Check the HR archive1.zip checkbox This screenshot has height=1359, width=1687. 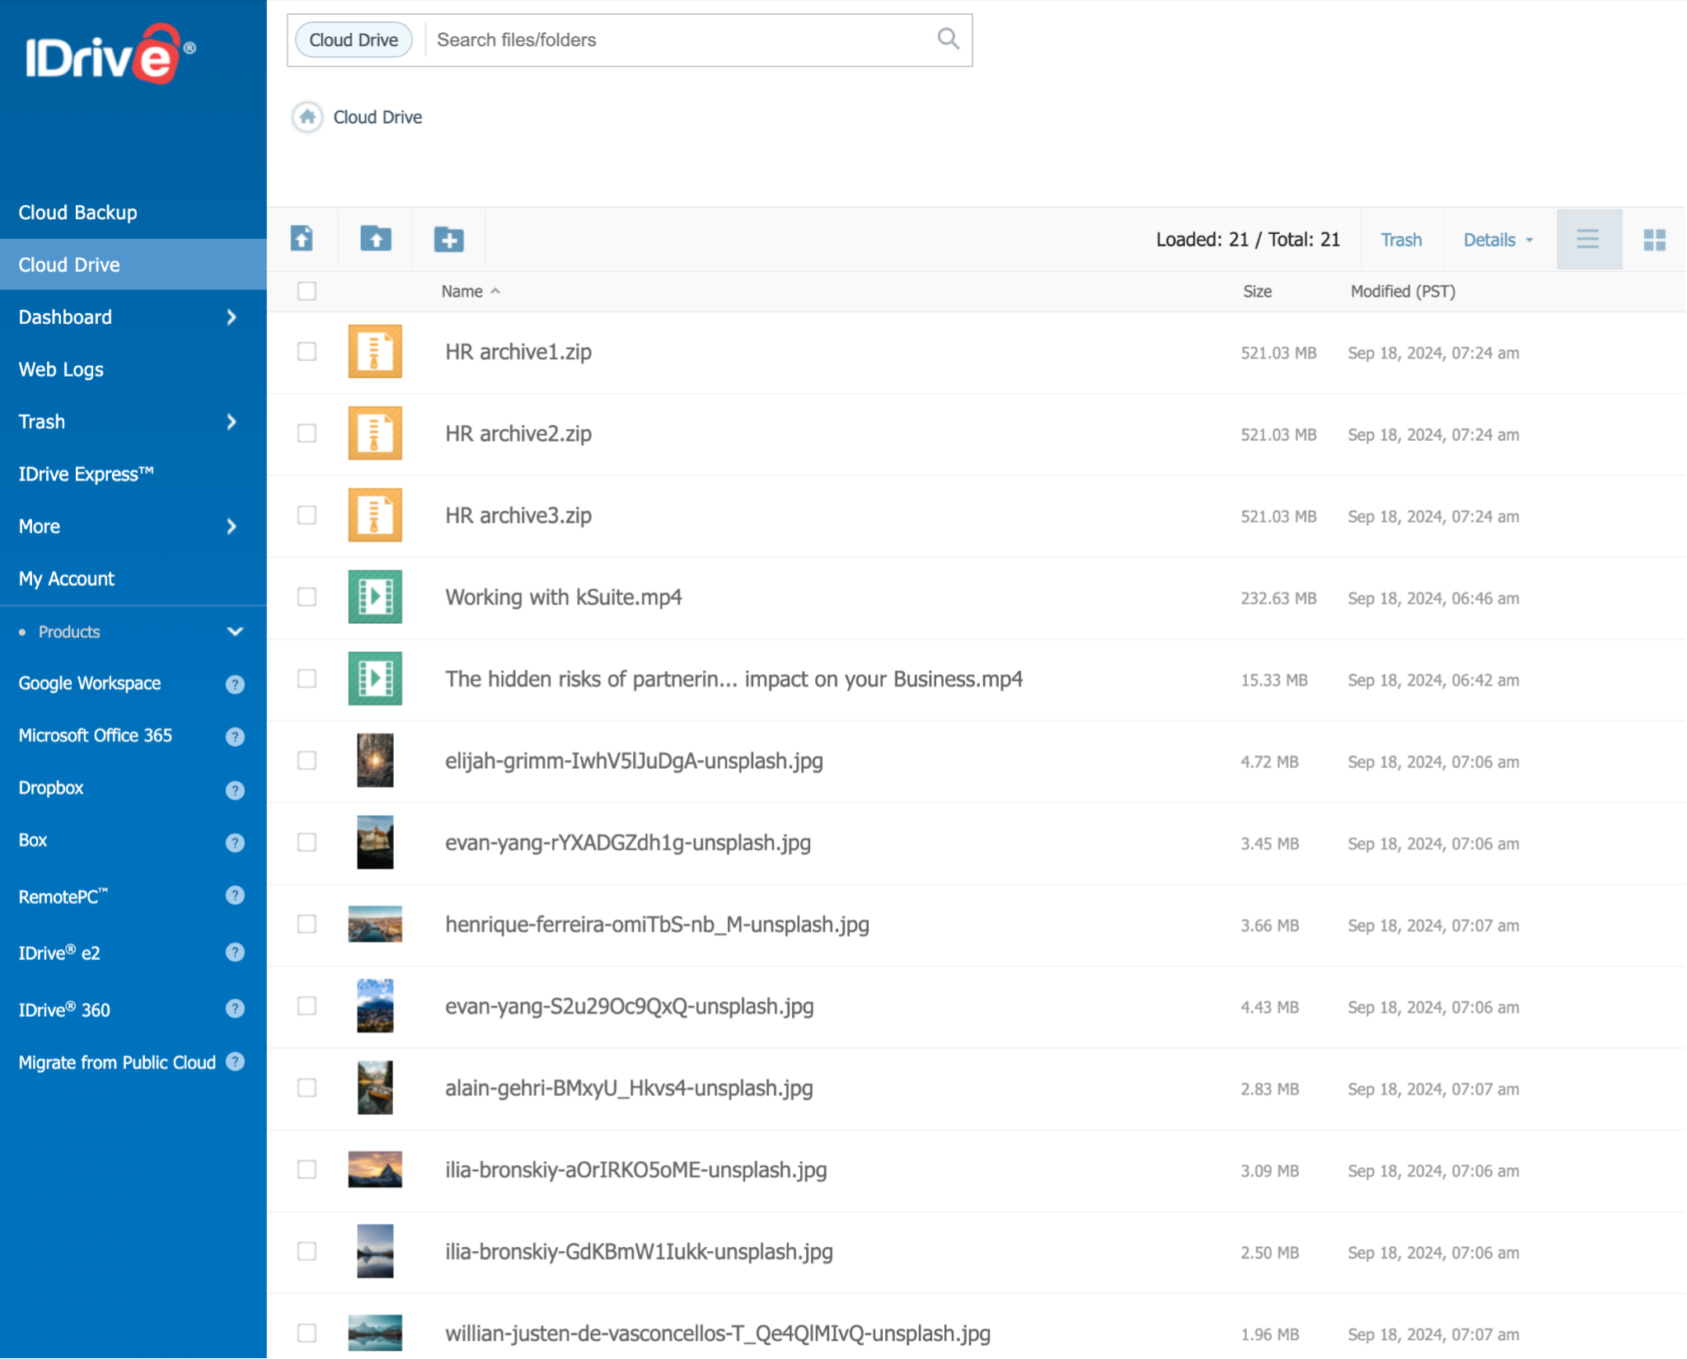[x=307, y=351]
